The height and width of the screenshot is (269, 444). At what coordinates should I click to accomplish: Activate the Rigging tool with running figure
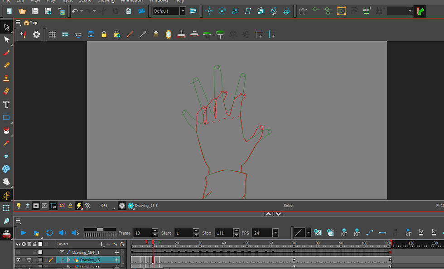6,195
